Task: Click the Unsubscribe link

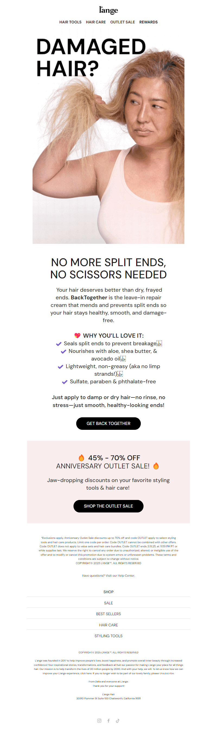Action: [167, 673]
